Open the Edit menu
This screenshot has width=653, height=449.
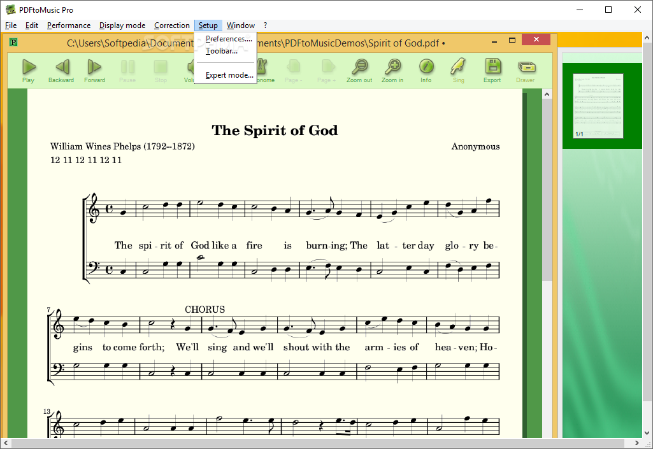(32, 25)
